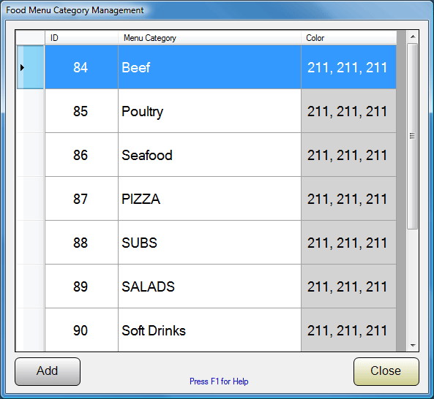Image resolution: width=434 pixels, height=399 pixels.
Task: Click the row header beside SALADS
Action: 30,286
